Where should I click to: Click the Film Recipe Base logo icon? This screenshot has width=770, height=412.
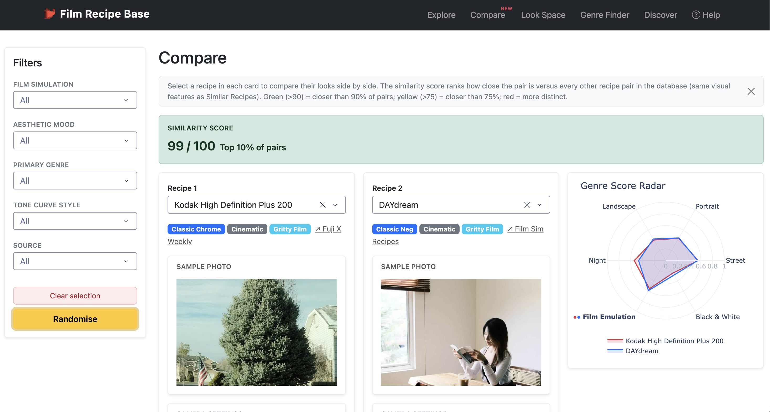(50, 14)
